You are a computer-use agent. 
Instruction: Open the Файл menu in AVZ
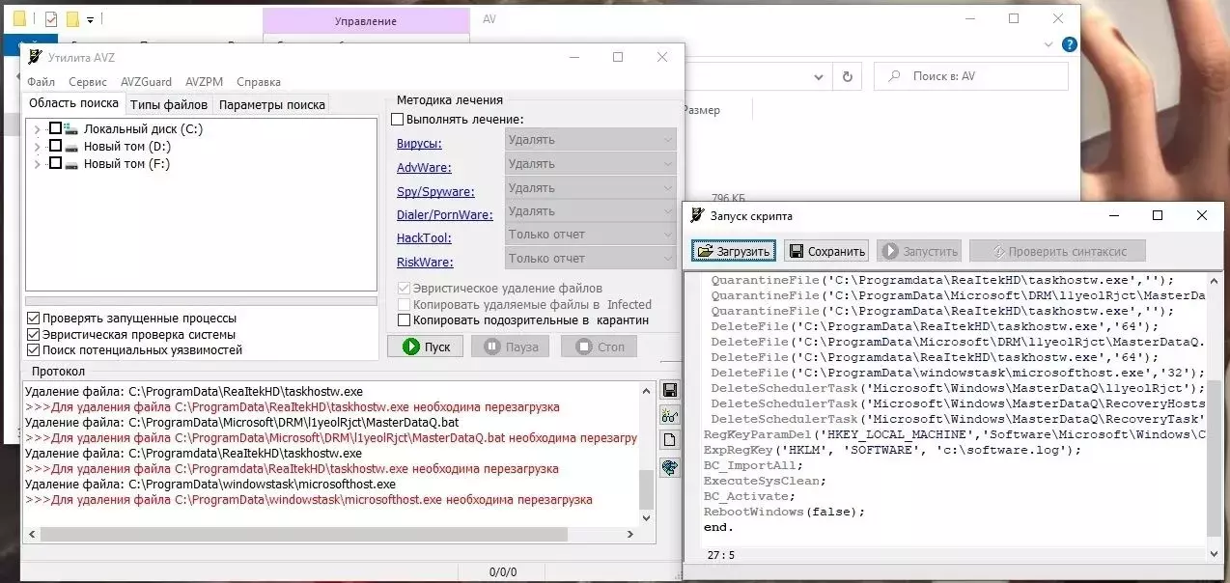pyautogui.click(x=41, y=82)
